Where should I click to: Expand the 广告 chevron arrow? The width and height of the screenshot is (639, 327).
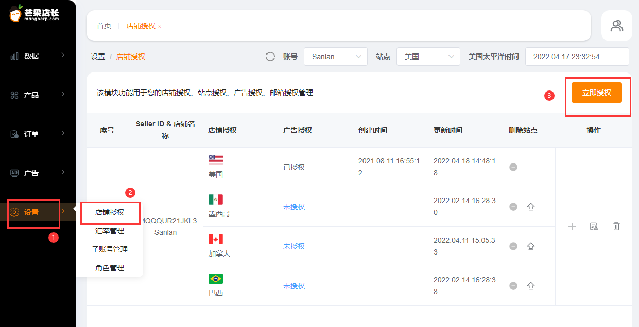coord(63,172)
